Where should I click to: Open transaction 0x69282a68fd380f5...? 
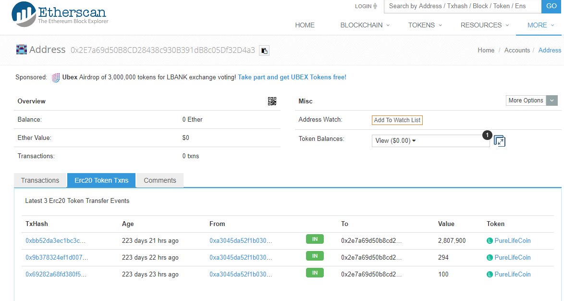(56, 275)
